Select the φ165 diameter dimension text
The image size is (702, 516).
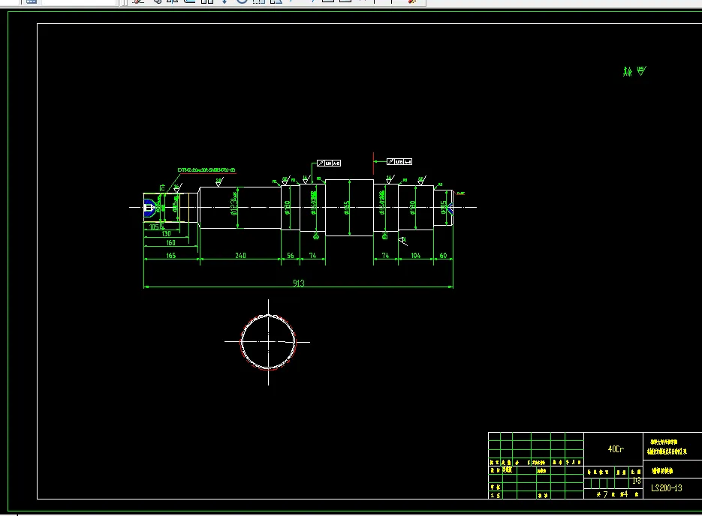coord(347,208)
